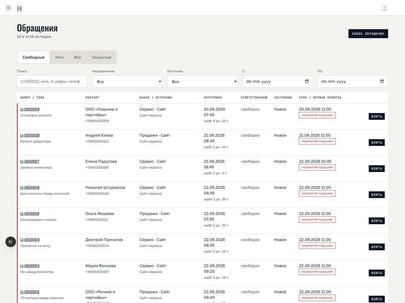This screenshot has width=405, height=303.
Task: Expand the Направление dropdown
Action: click(x=127, y=81)
